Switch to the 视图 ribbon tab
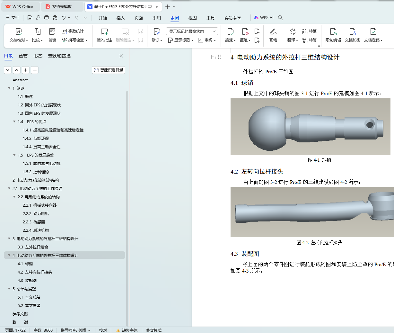 (x=193, y=18)
